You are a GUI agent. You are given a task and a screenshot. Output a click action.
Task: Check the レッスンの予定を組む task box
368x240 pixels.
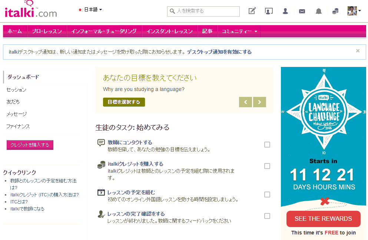point(267,195)
